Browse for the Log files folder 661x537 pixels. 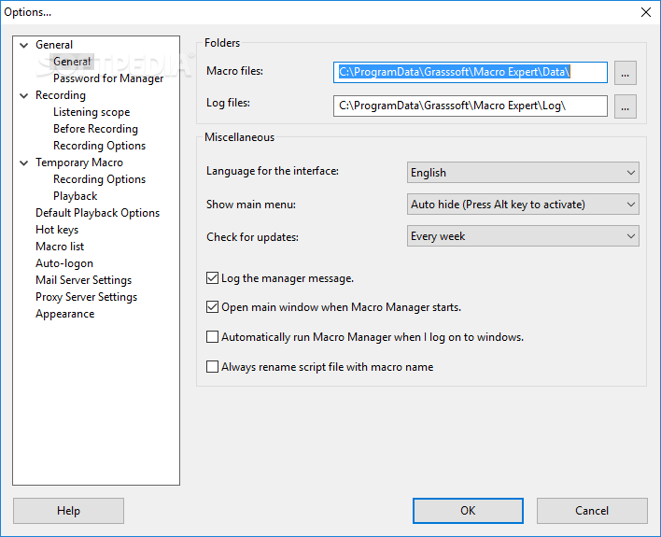[x=626, y=106]
